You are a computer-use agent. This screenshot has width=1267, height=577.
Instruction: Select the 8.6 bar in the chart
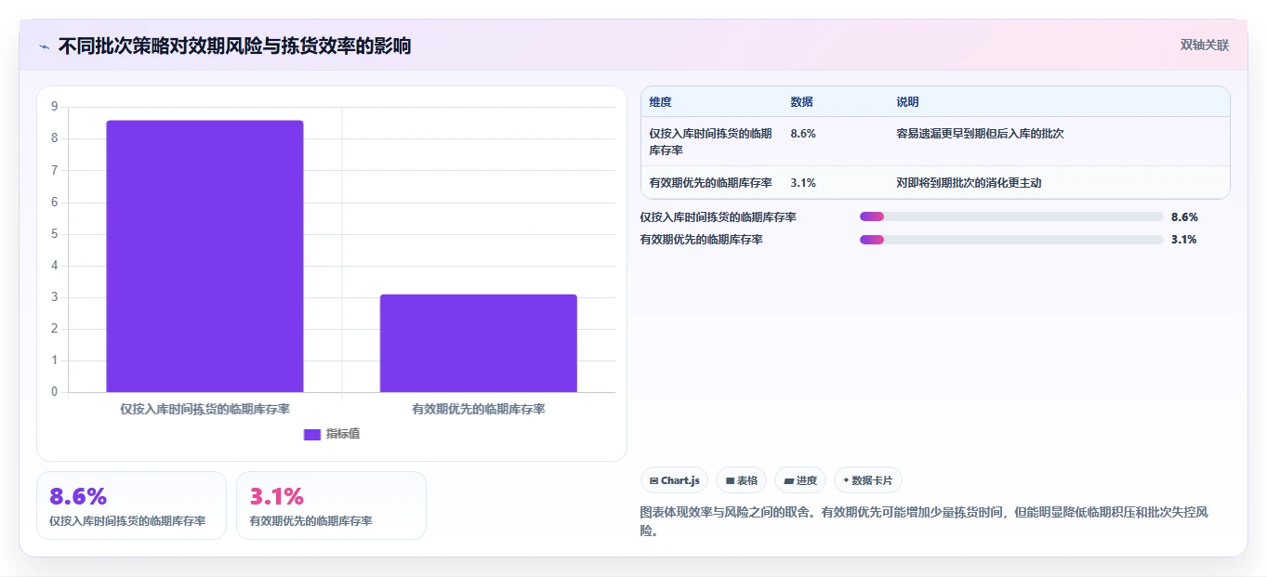coord(205,256)
